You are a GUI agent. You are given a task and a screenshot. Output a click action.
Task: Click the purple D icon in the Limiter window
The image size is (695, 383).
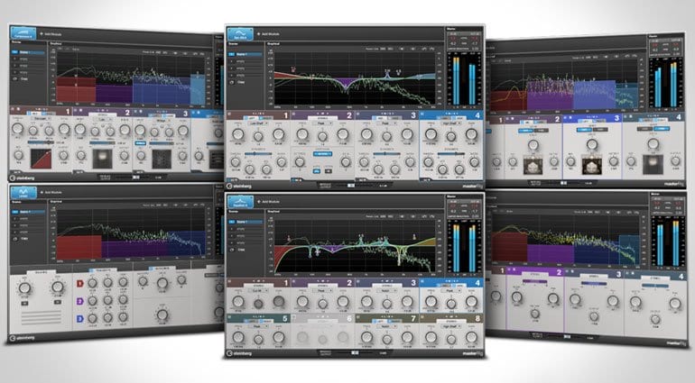80,301
